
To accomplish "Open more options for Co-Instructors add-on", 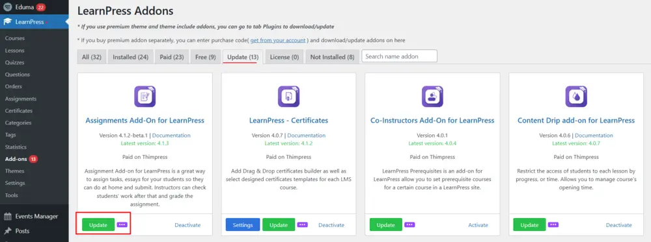I will click(x=409, y=224).
